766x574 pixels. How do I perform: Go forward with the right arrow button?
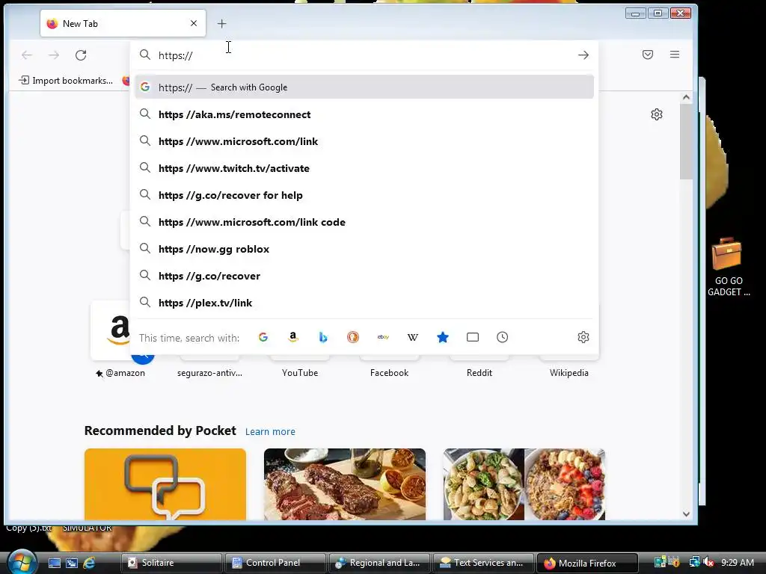(54, 55)
